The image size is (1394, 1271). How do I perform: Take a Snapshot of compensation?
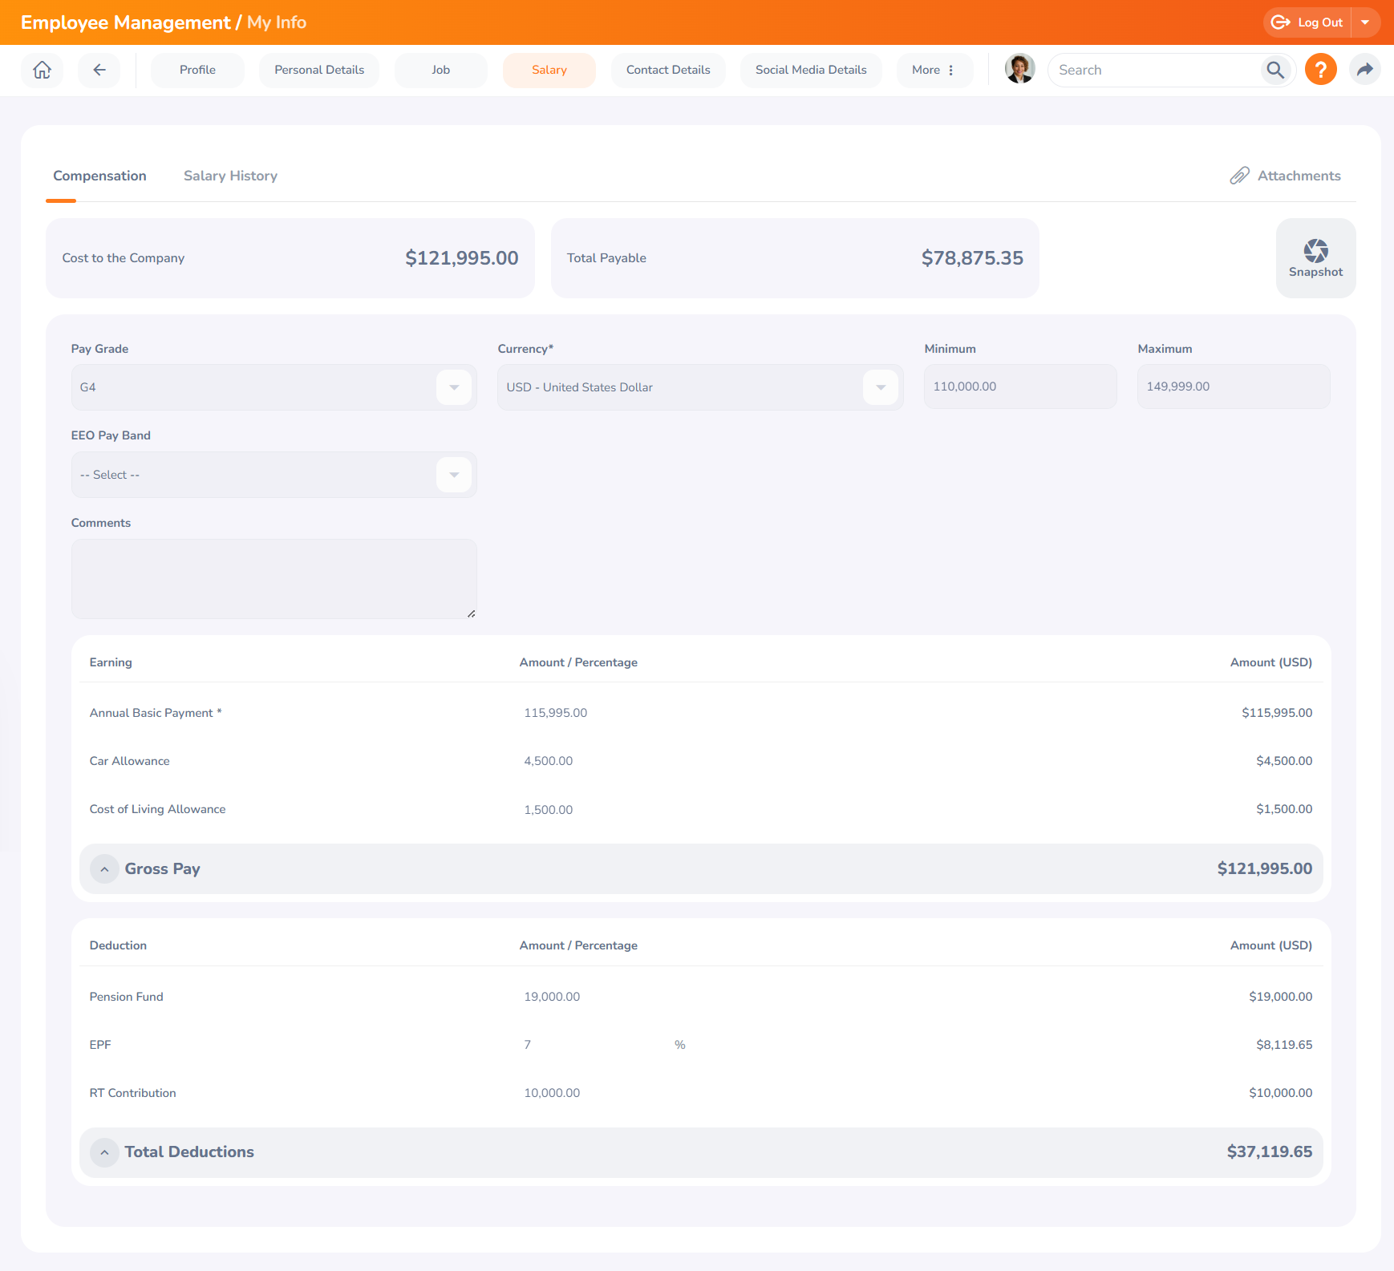tap(1315, 258)
